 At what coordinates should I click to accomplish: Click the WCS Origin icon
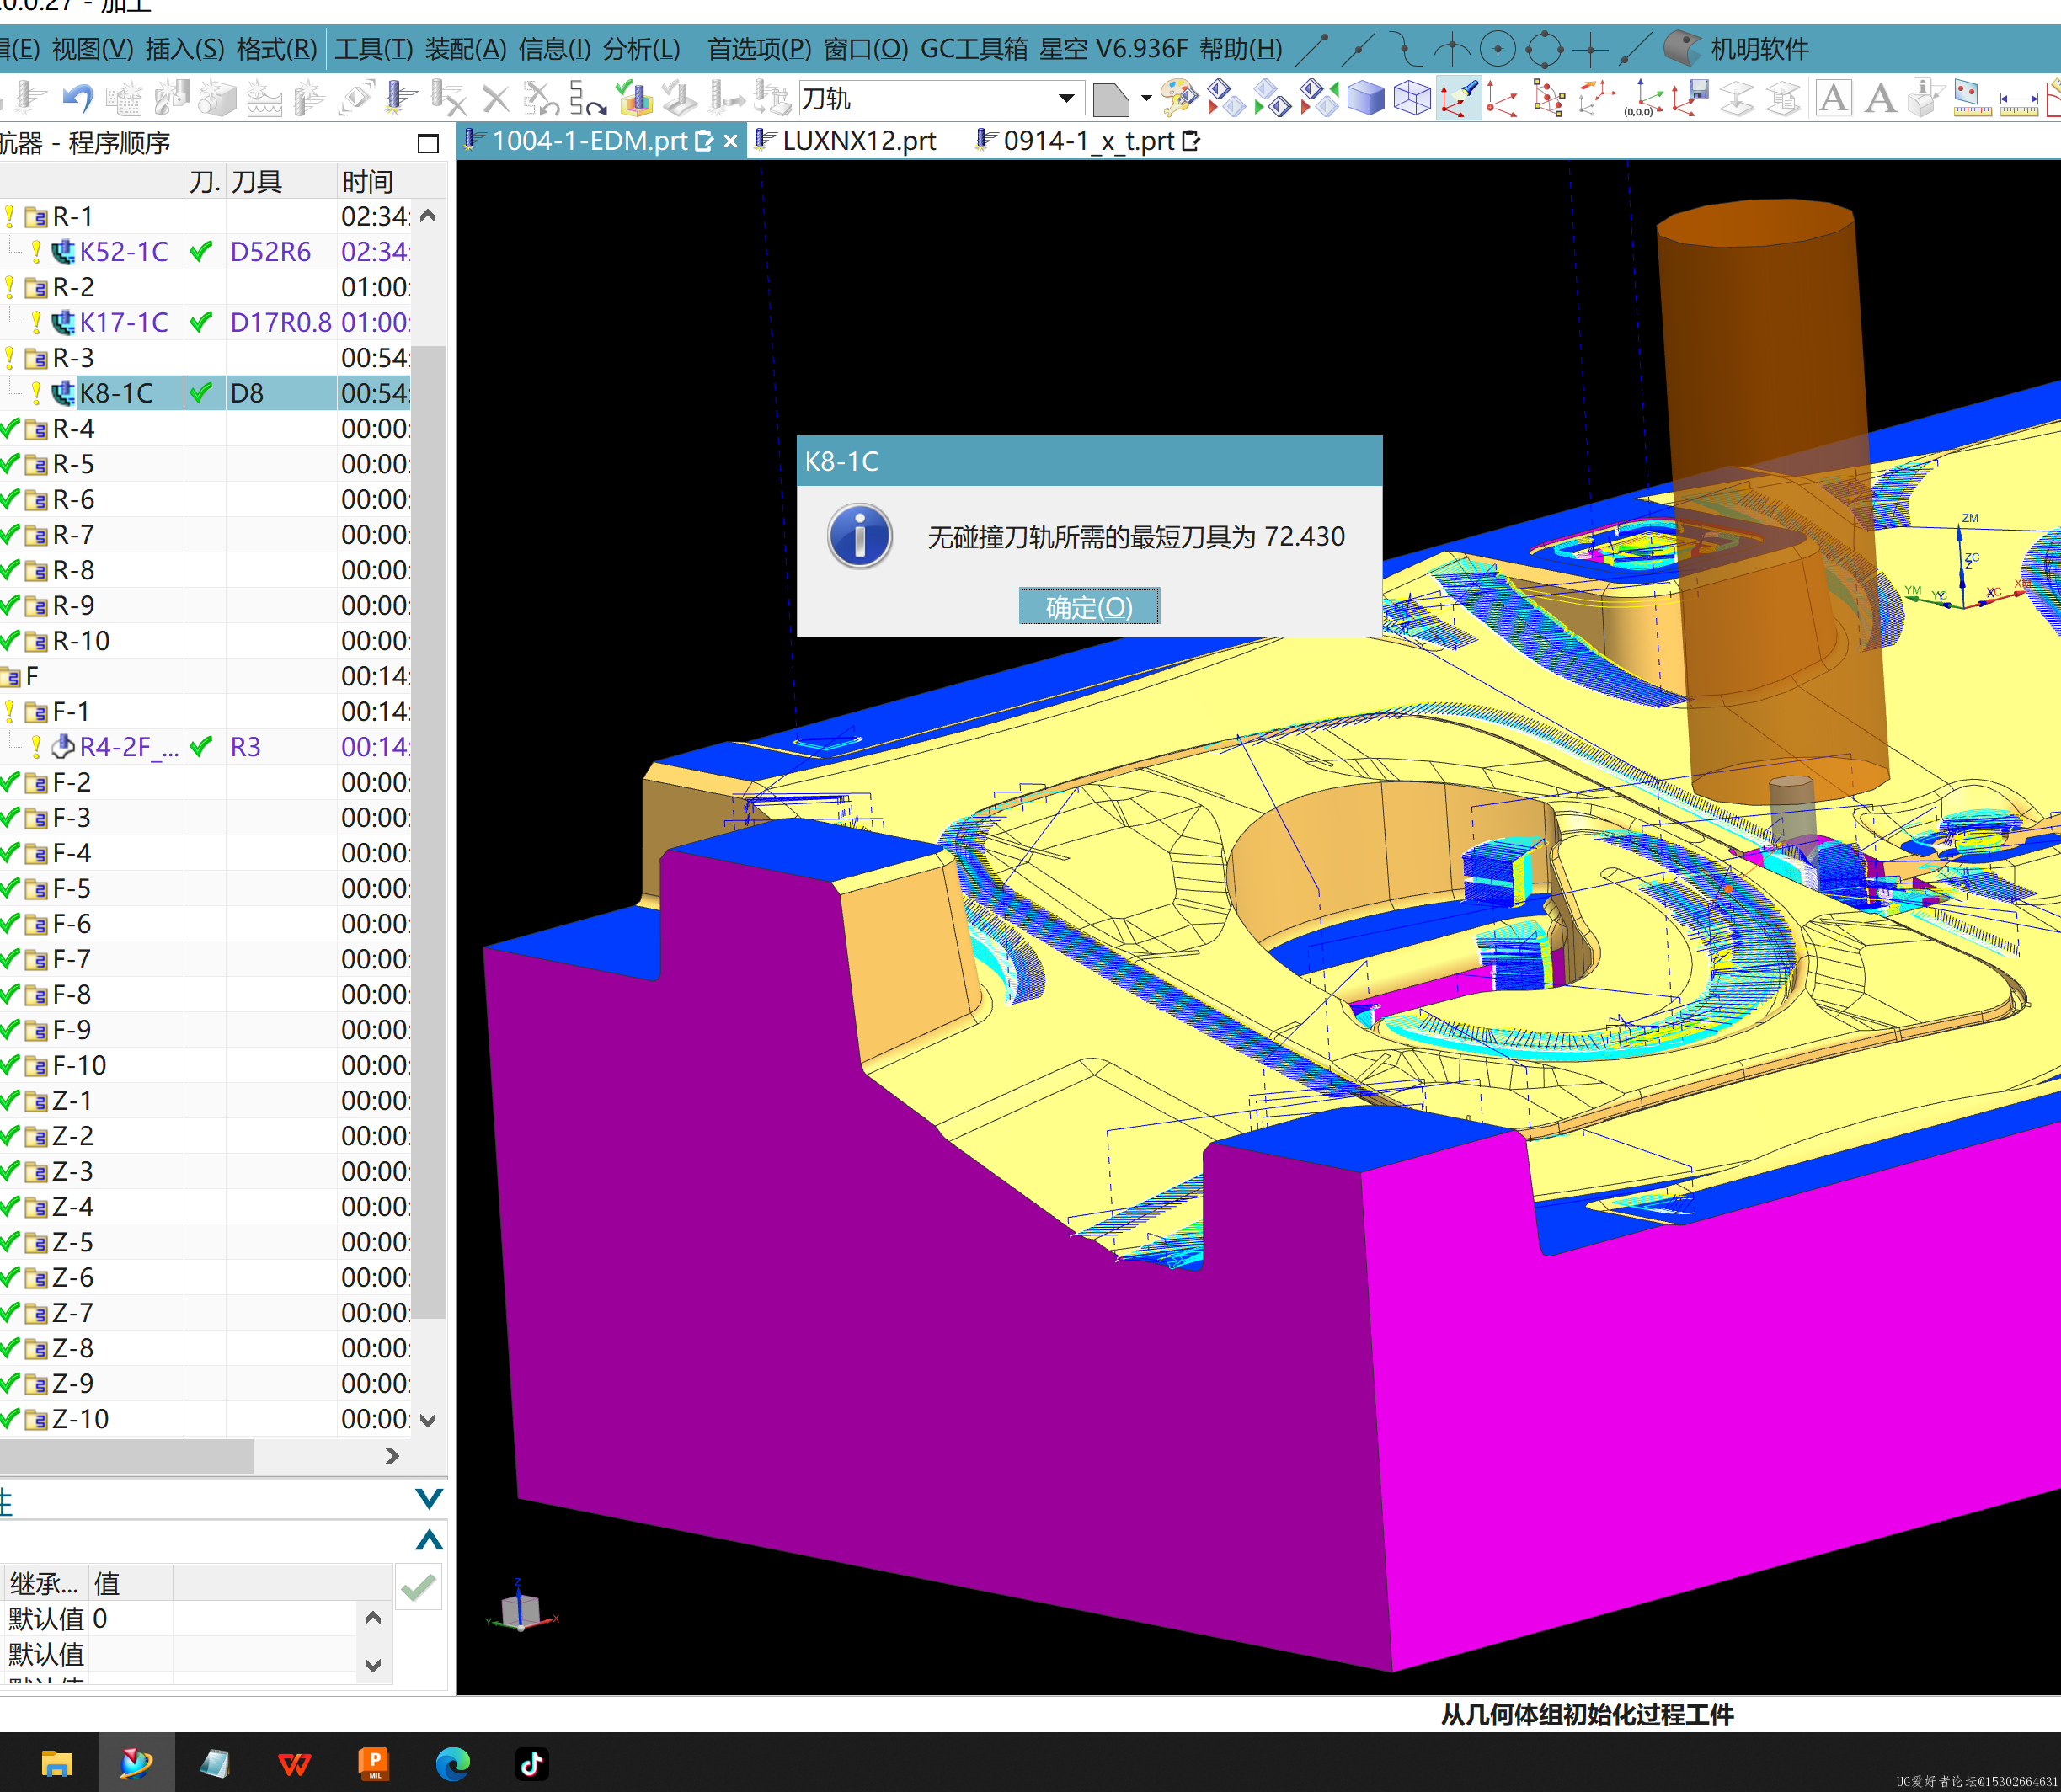pyautogui.click(x=1502, y=98)
